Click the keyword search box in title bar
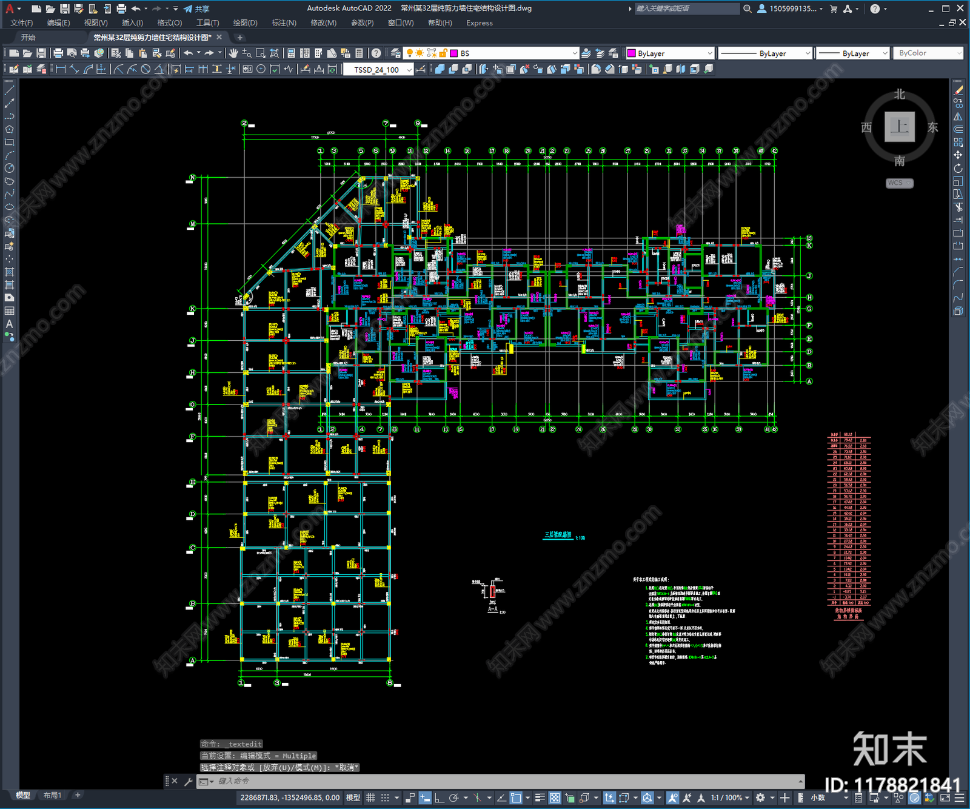 (687, 8)
